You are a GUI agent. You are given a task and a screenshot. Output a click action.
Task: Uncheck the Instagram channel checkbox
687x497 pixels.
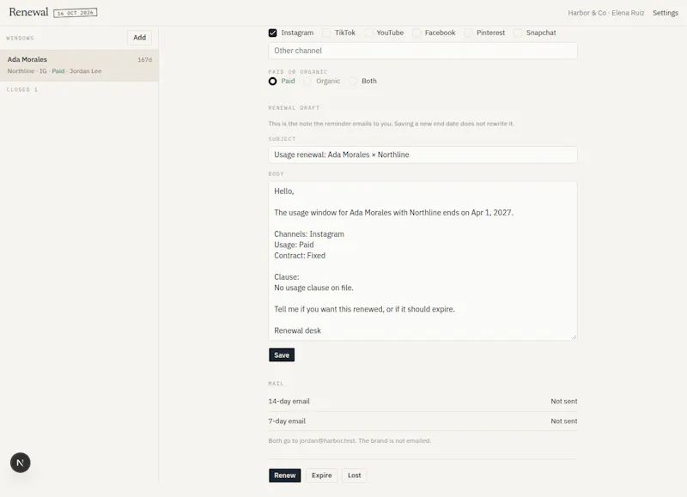pos(272,33)
